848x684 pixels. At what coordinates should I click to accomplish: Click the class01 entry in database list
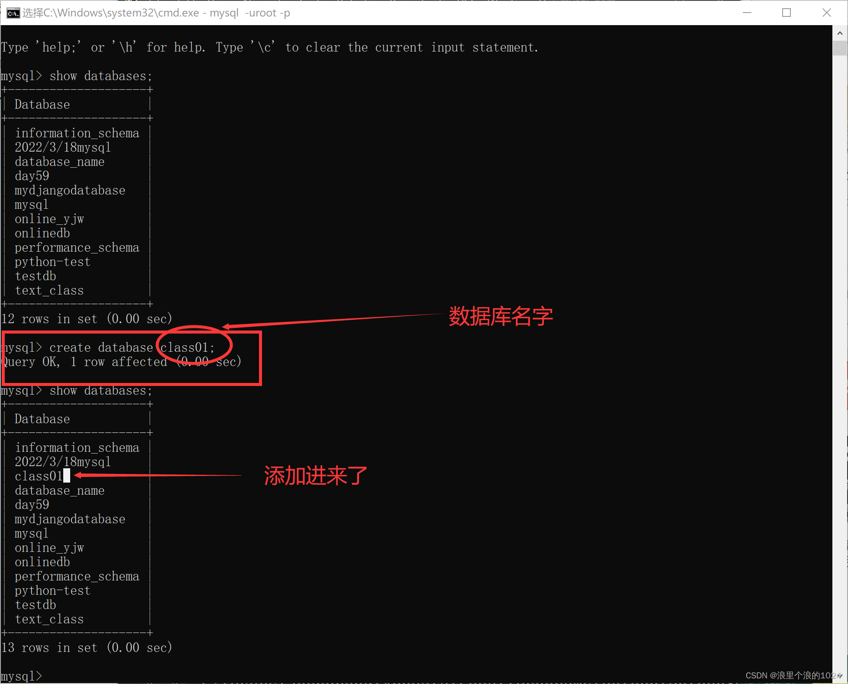(38, 476)
